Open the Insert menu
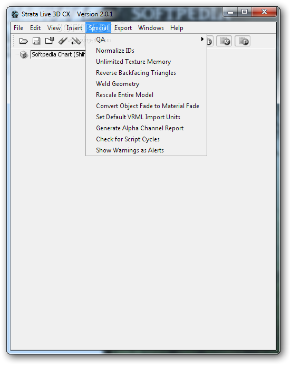 [x=74, y=28]
